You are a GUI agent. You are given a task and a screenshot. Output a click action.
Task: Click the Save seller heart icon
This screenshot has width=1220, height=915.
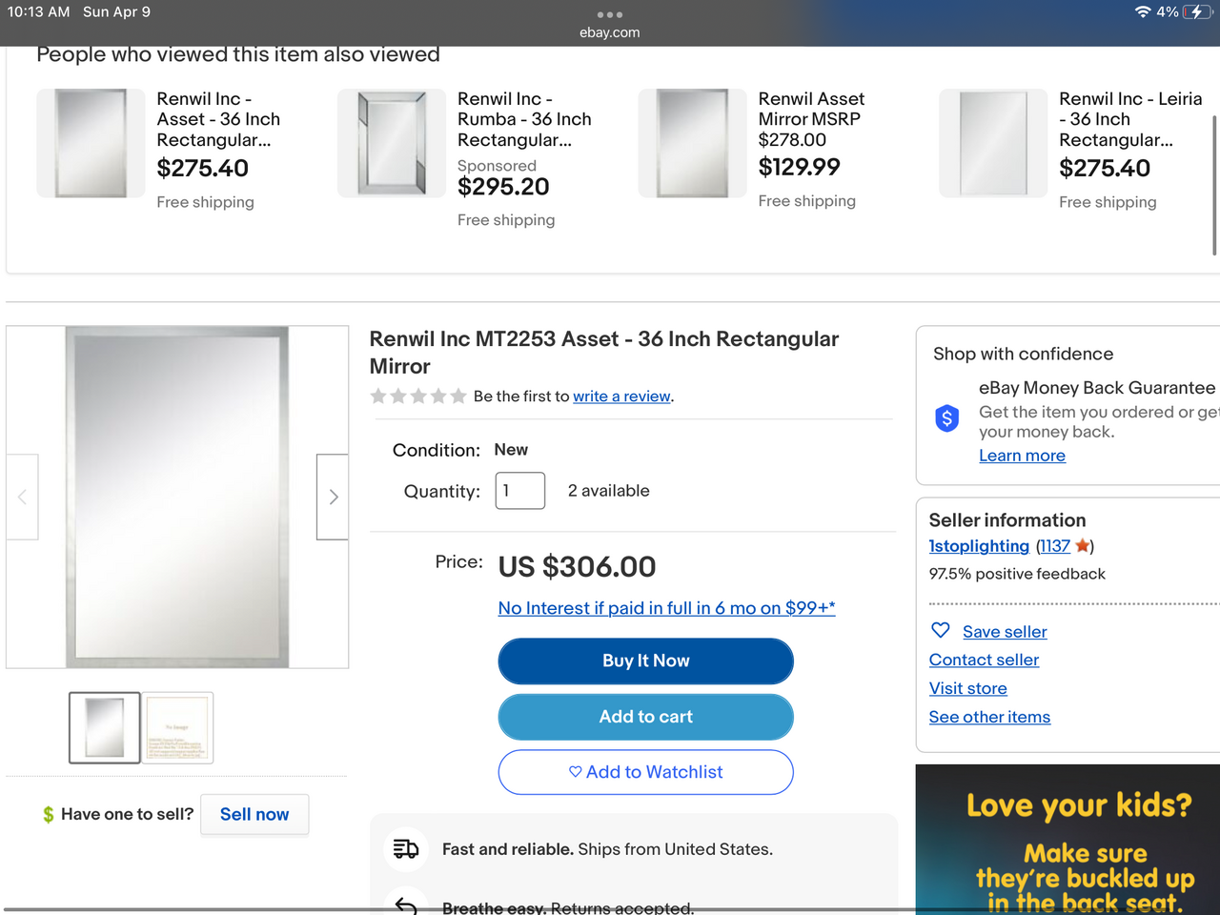(x=941, y=630)
